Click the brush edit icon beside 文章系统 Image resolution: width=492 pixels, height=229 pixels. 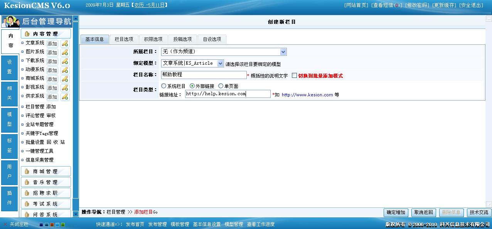65,43
